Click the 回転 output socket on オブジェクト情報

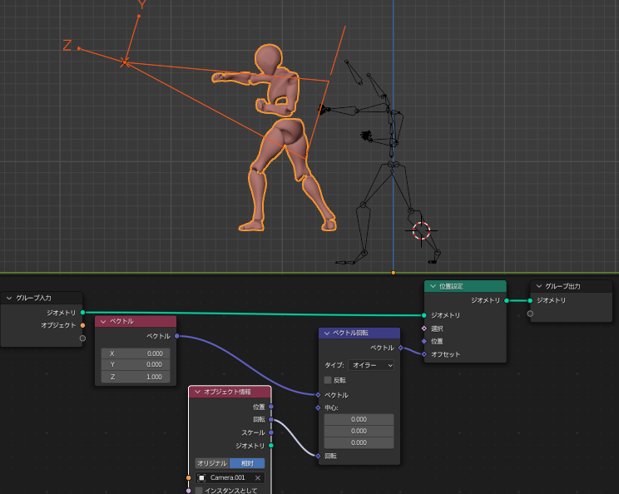(x=271, y=419)
